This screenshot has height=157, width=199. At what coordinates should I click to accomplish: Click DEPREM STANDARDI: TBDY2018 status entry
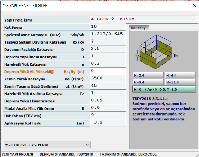click(66, 154)
